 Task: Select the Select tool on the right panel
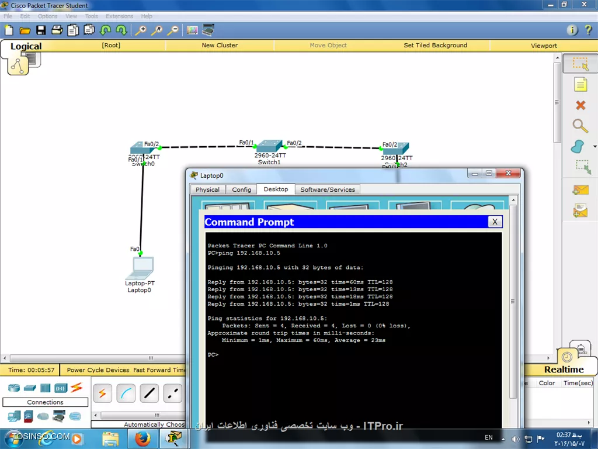[580, 64]
